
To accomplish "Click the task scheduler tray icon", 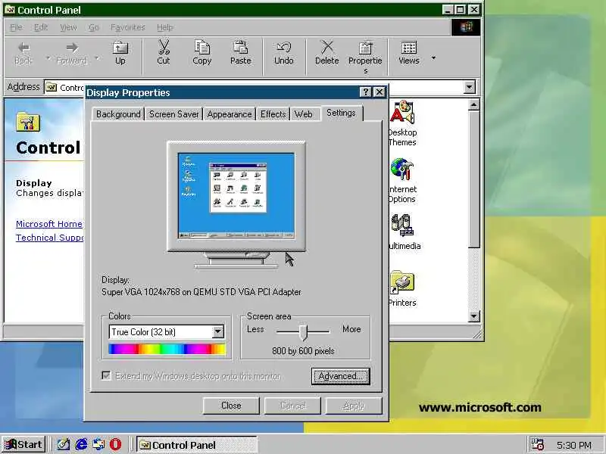I will pyautogui.click(x=537, y=444).
